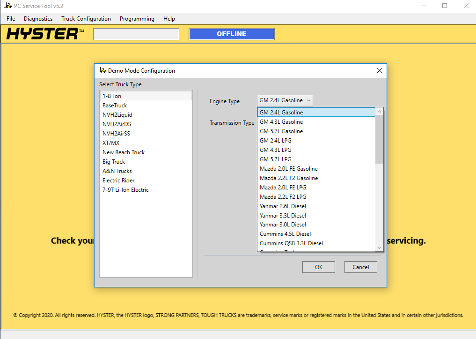Open the Truck Configuration menu
476x339 pixels.
[86, 19]
